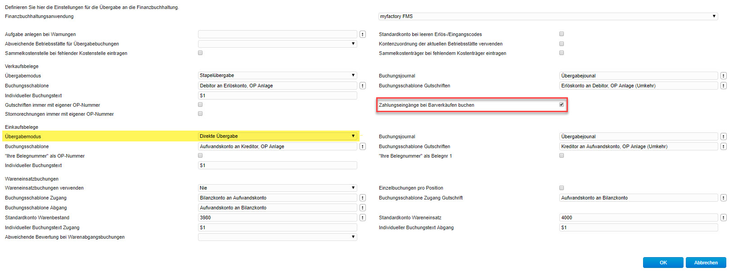Select Bilanzkonto an Aufwandskonto Zugang field
Viewport: 729px width, 272px height.
point(278,198)
